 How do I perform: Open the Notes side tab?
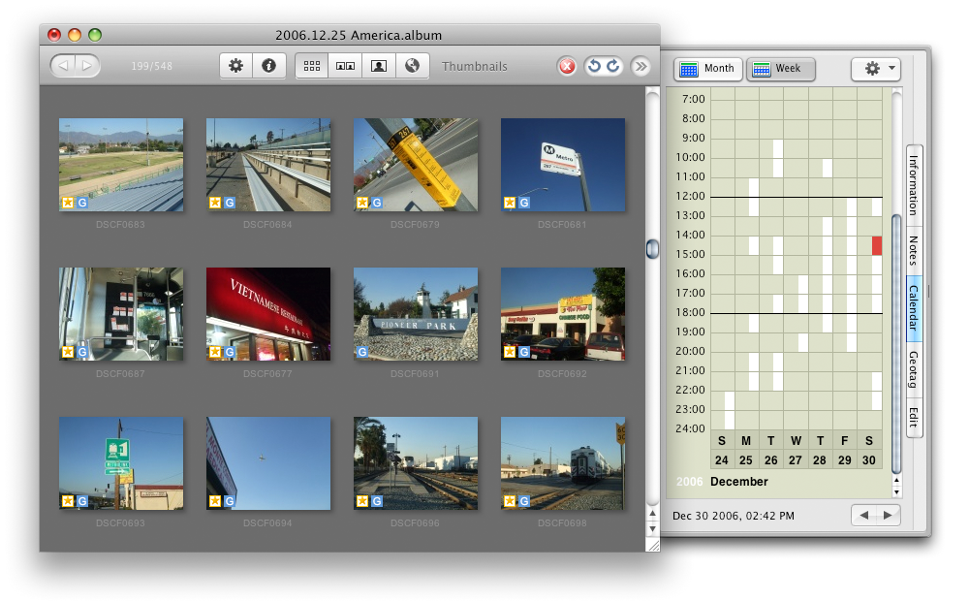(x=914, y=250)
